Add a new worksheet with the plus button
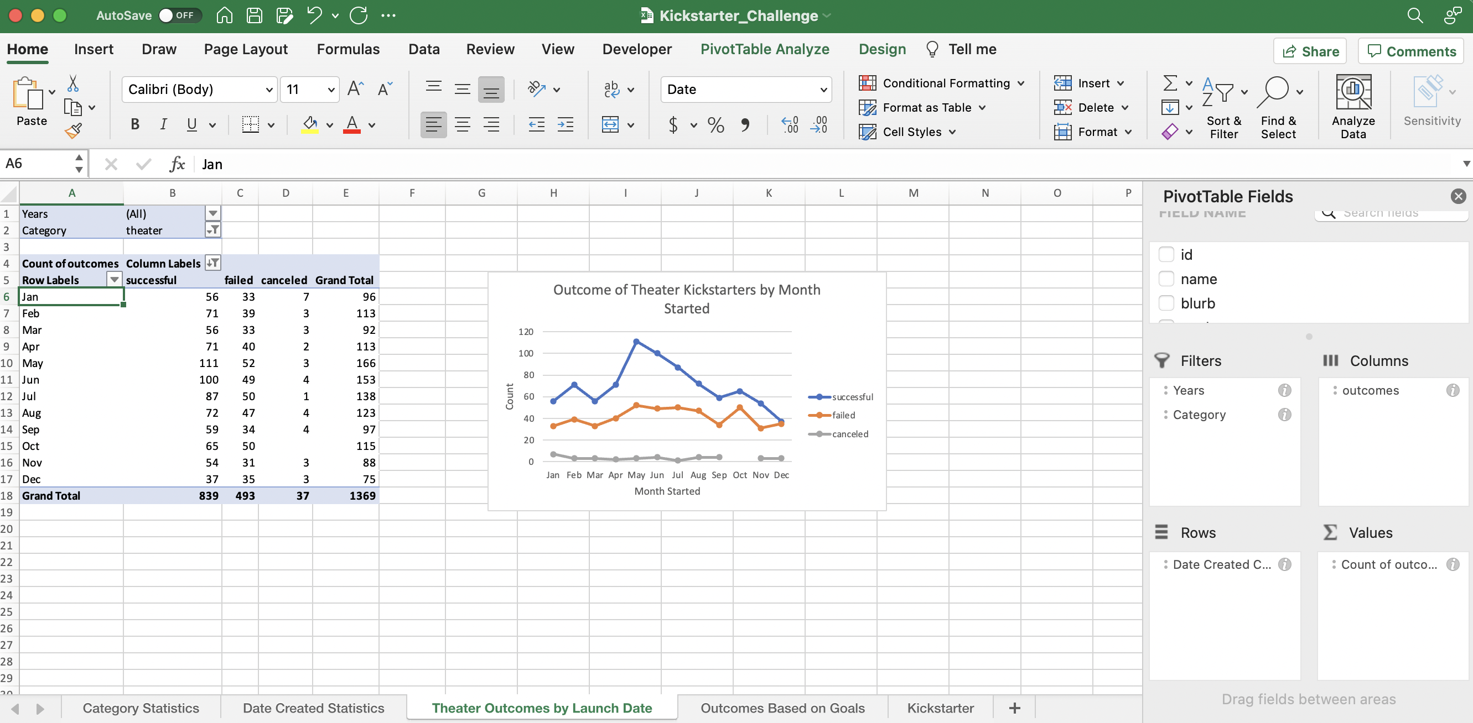Viewport: 1473px width, 723px height. point(1014,708)
